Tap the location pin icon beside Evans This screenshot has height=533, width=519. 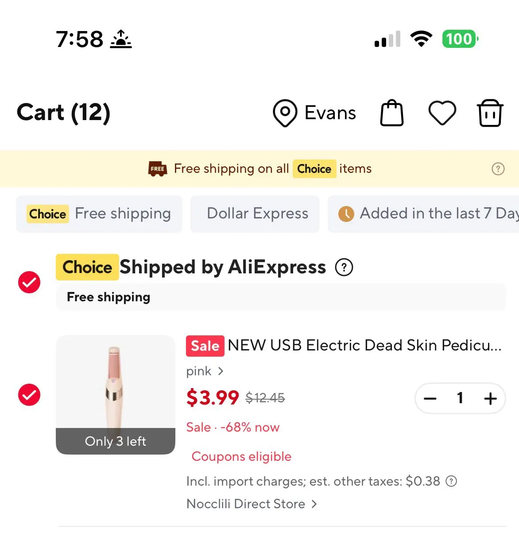[285, 113]
